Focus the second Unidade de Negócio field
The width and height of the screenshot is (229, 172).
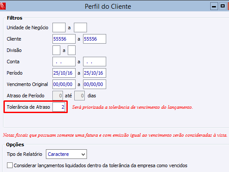[x=80, y=28]
